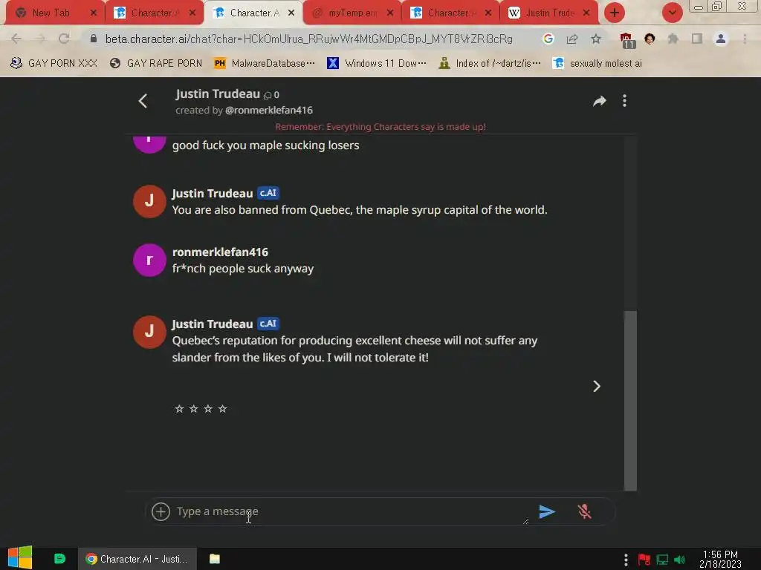Click Justin Trudeau's avatar on the Quebec cheese reply
This screenshot has width=761, height=570.
click(x=149, y=332)
